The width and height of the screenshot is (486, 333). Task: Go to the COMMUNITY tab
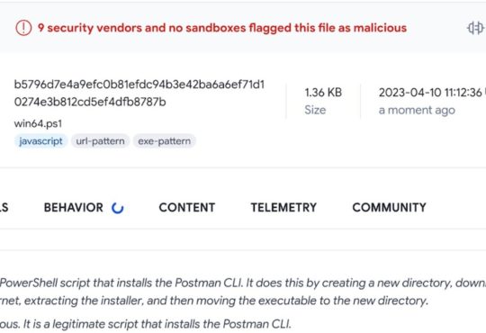[389, 207]
